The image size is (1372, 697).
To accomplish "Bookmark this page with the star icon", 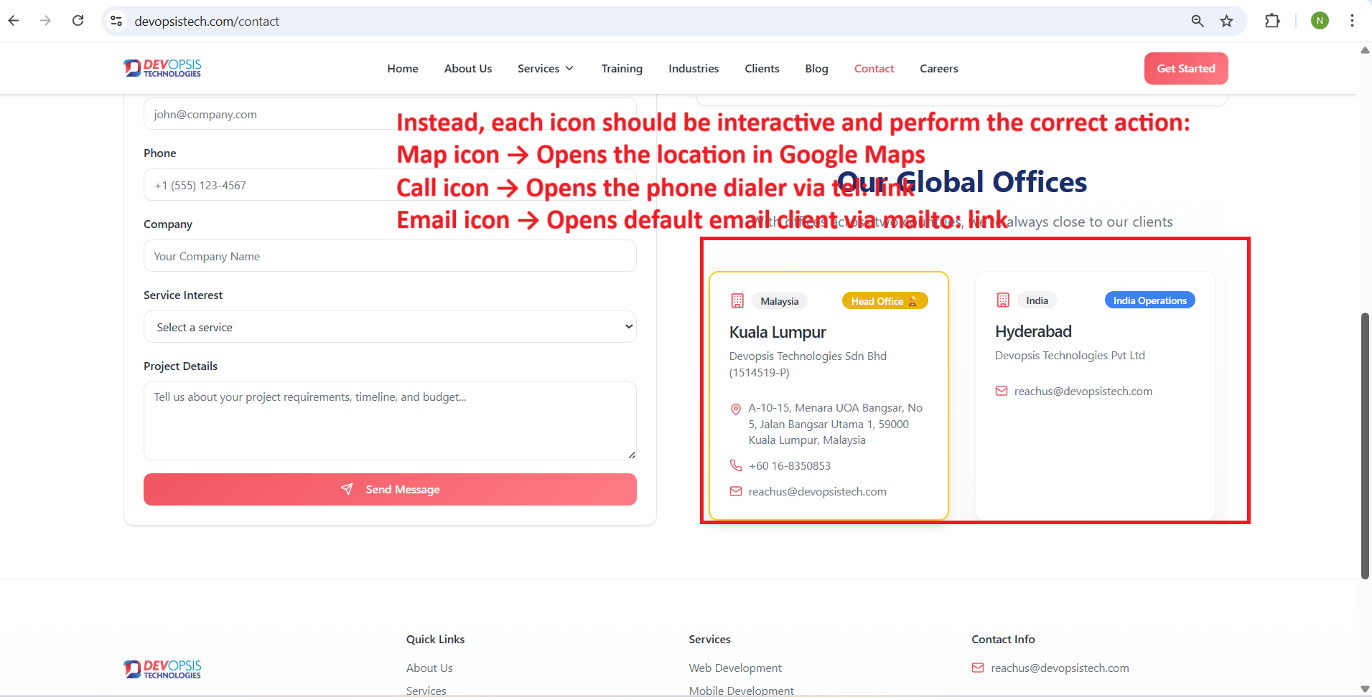I will (1226, 21).
